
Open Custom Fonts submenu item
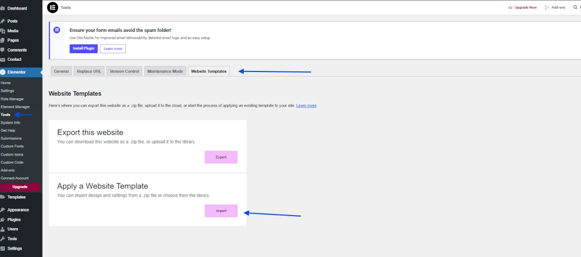[12, 146]
